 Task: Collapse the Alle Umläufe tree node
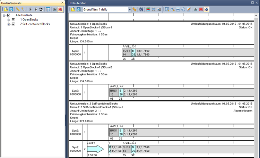tap(4, 16)
